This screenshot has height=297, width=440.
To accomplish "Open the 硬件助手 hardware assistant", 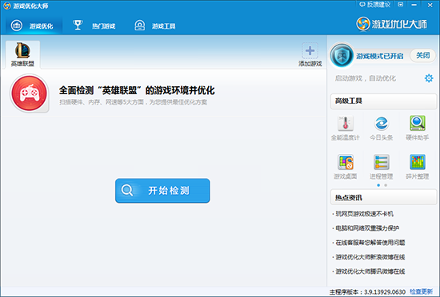I will (x=418, y=123).
